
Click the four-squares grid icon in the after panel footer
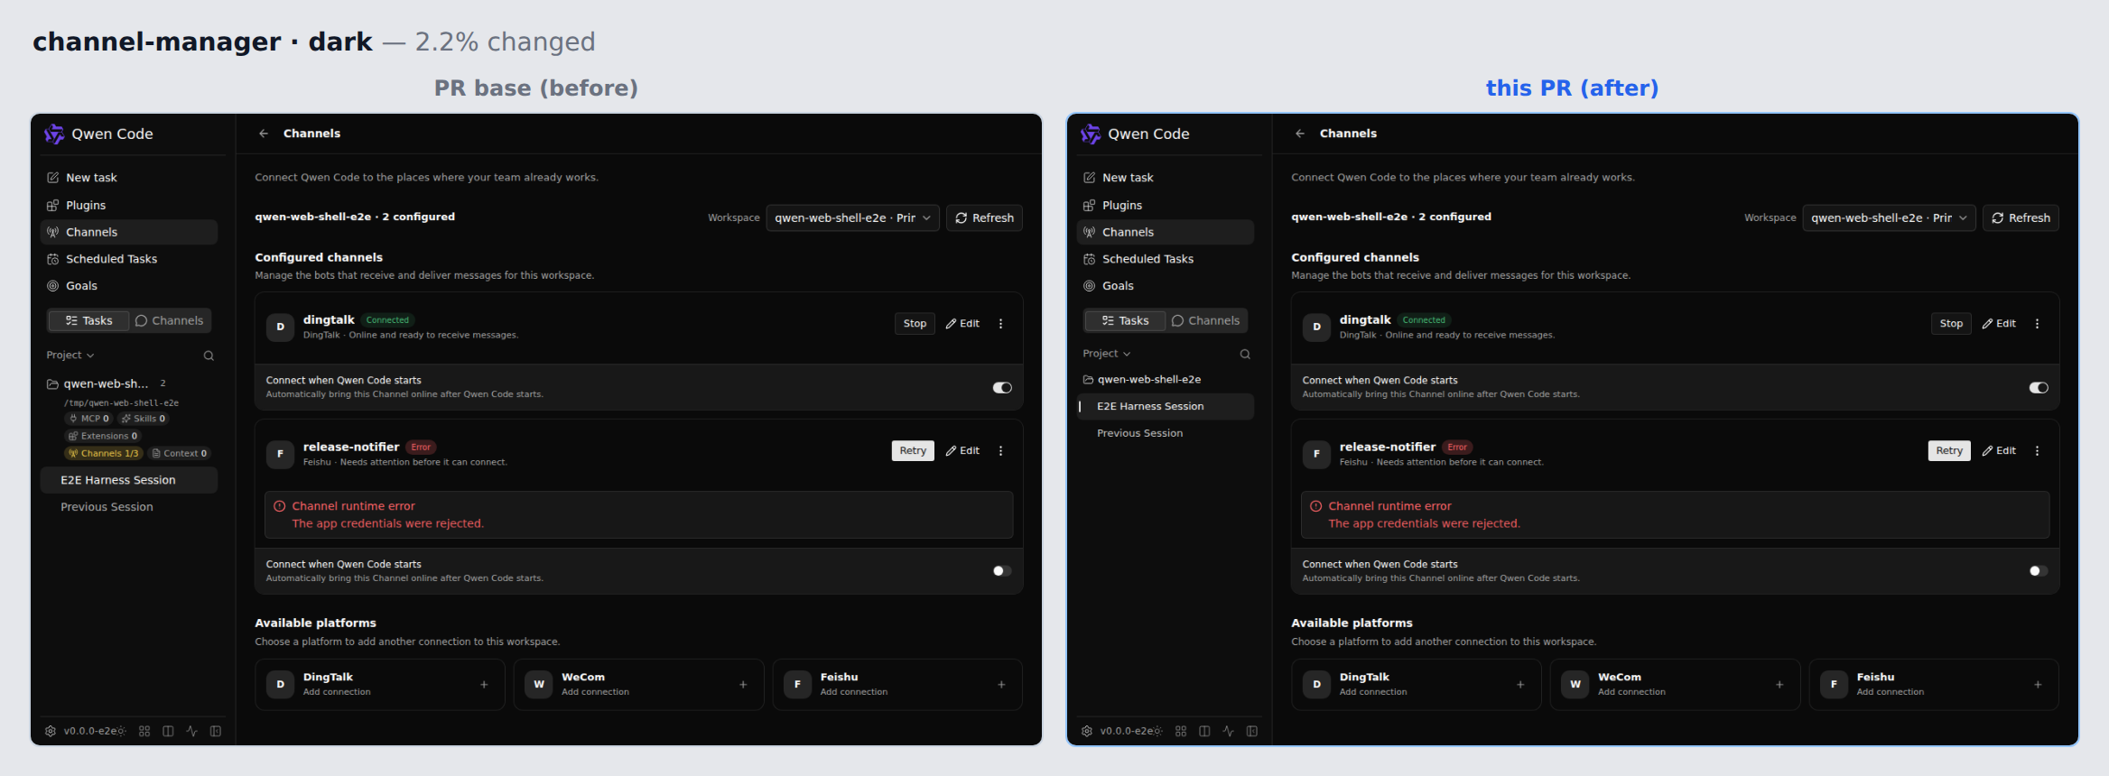click(1181, 731)
